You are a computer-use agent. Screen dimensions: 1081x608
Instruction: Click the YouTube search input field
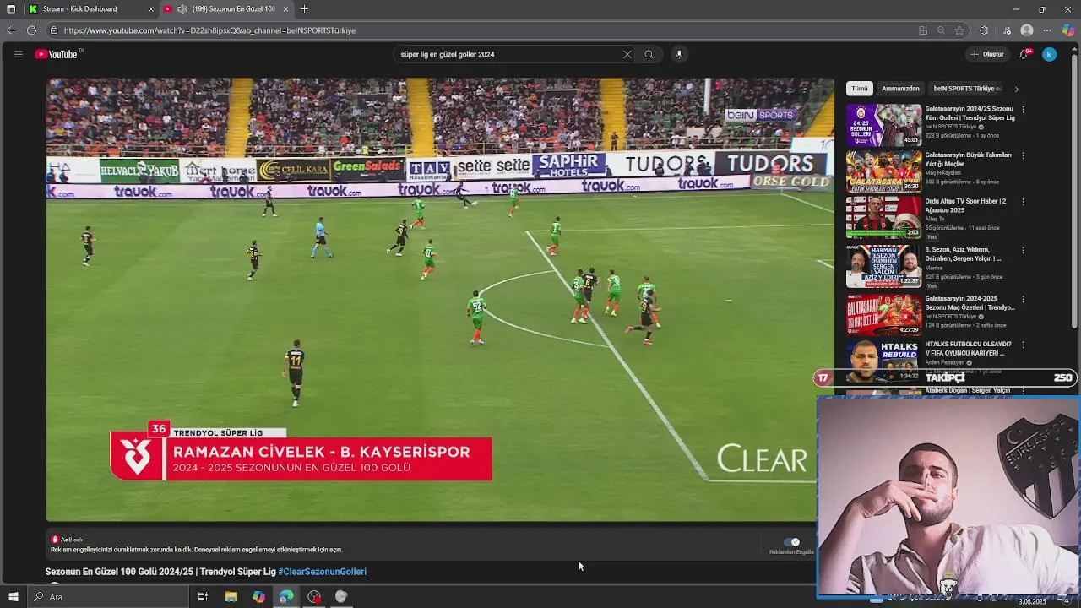tap(507, 54)
